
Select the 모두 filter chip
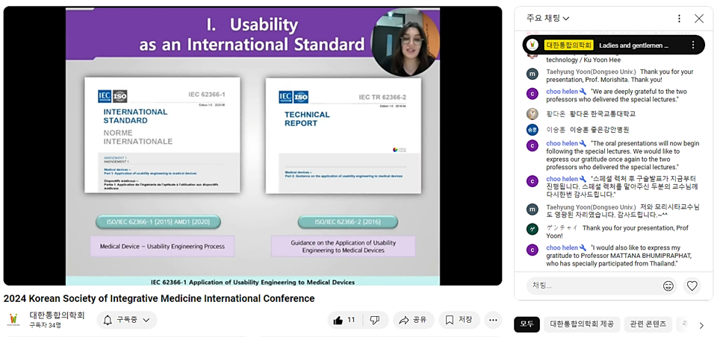[527, 324]
